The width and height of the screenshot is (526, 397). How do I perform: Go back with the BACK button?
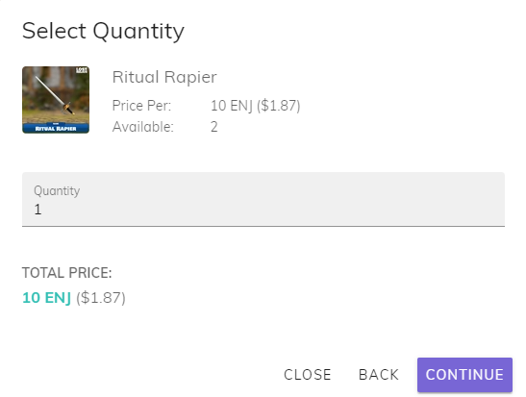(x=379, y=375)
